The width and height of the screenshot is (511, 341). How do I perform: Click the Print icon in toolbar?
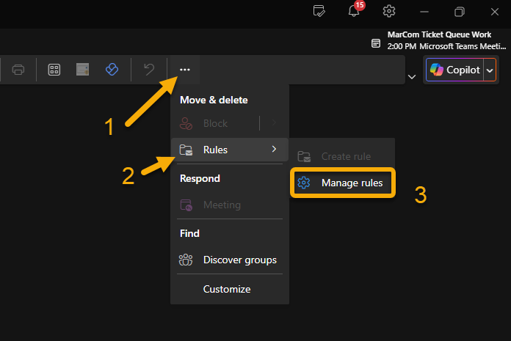(x=18, y=70)
